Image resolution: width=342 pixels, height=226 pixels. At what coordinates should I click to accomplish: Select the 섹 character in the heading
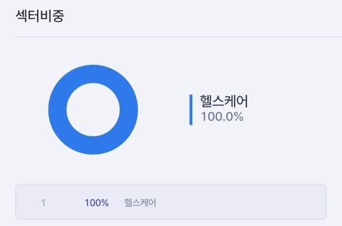(x=22, y=16)
